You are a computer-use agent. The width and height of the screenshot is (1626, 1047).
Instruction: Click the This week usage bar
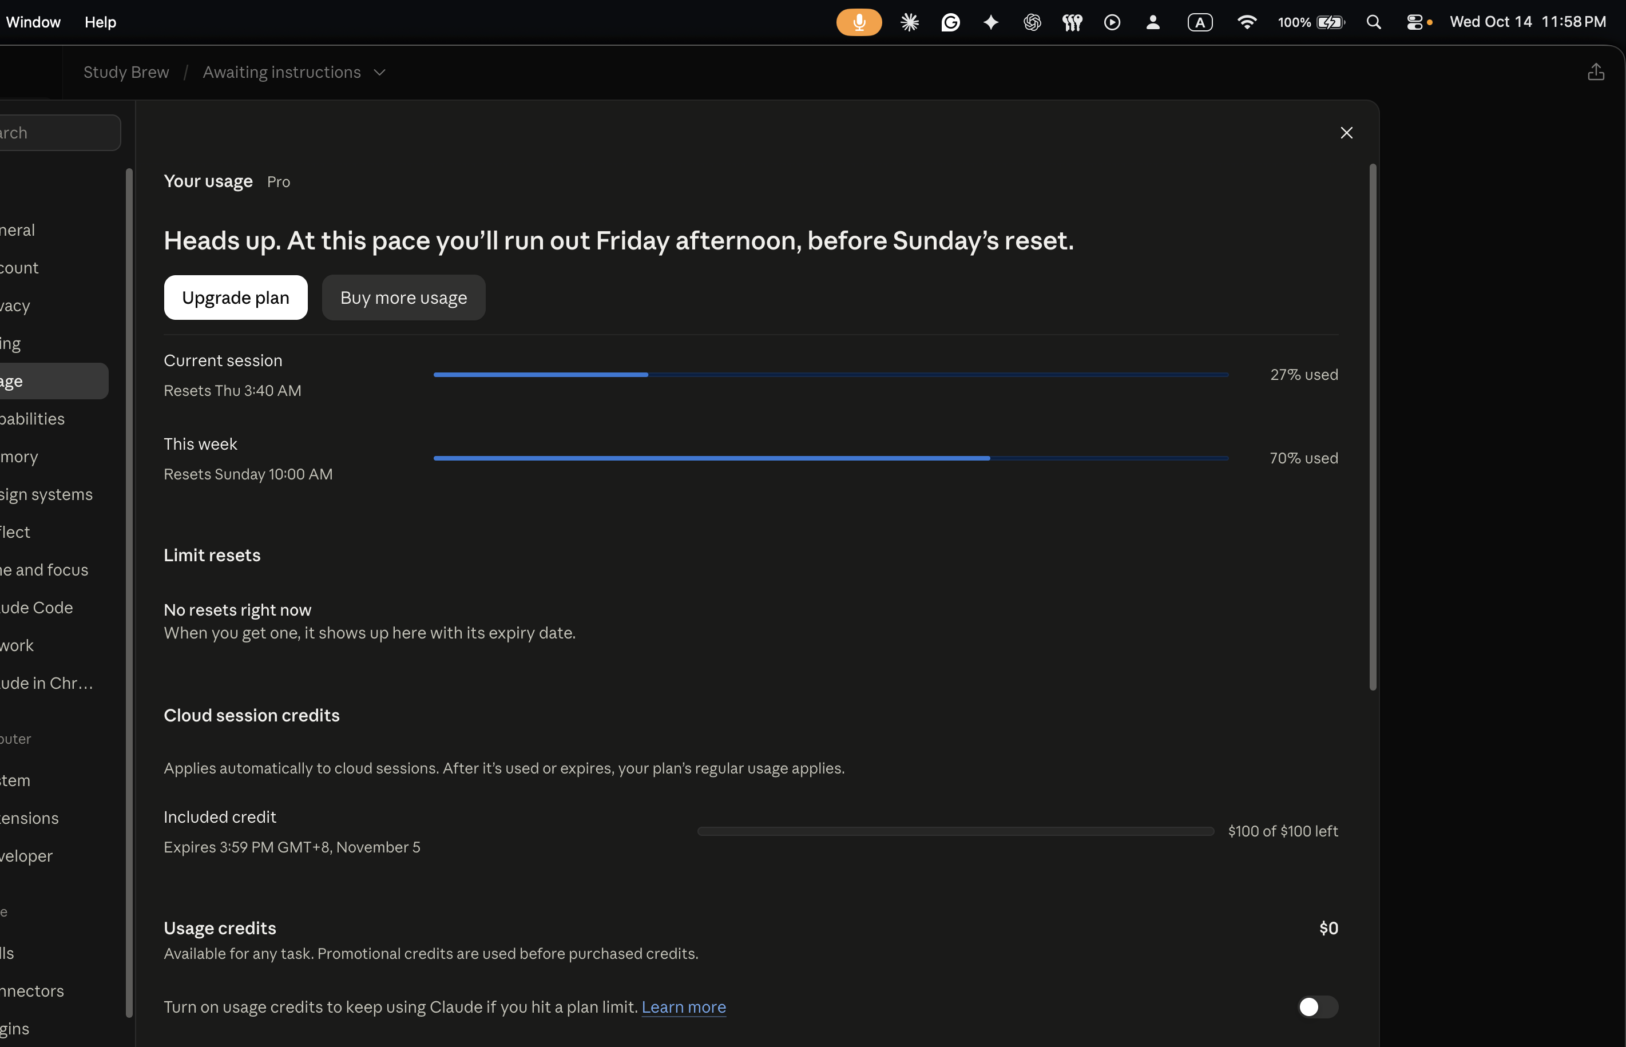tap(831, 458)
